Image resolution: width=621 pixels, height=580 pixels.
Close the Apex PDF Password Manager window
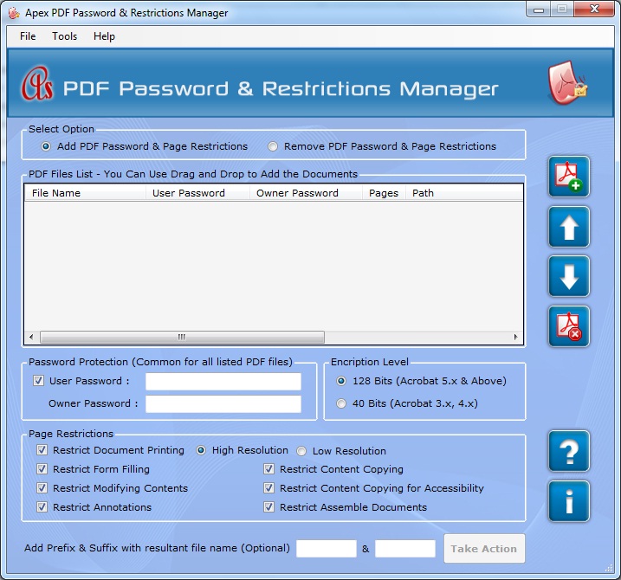click(594, 10)
